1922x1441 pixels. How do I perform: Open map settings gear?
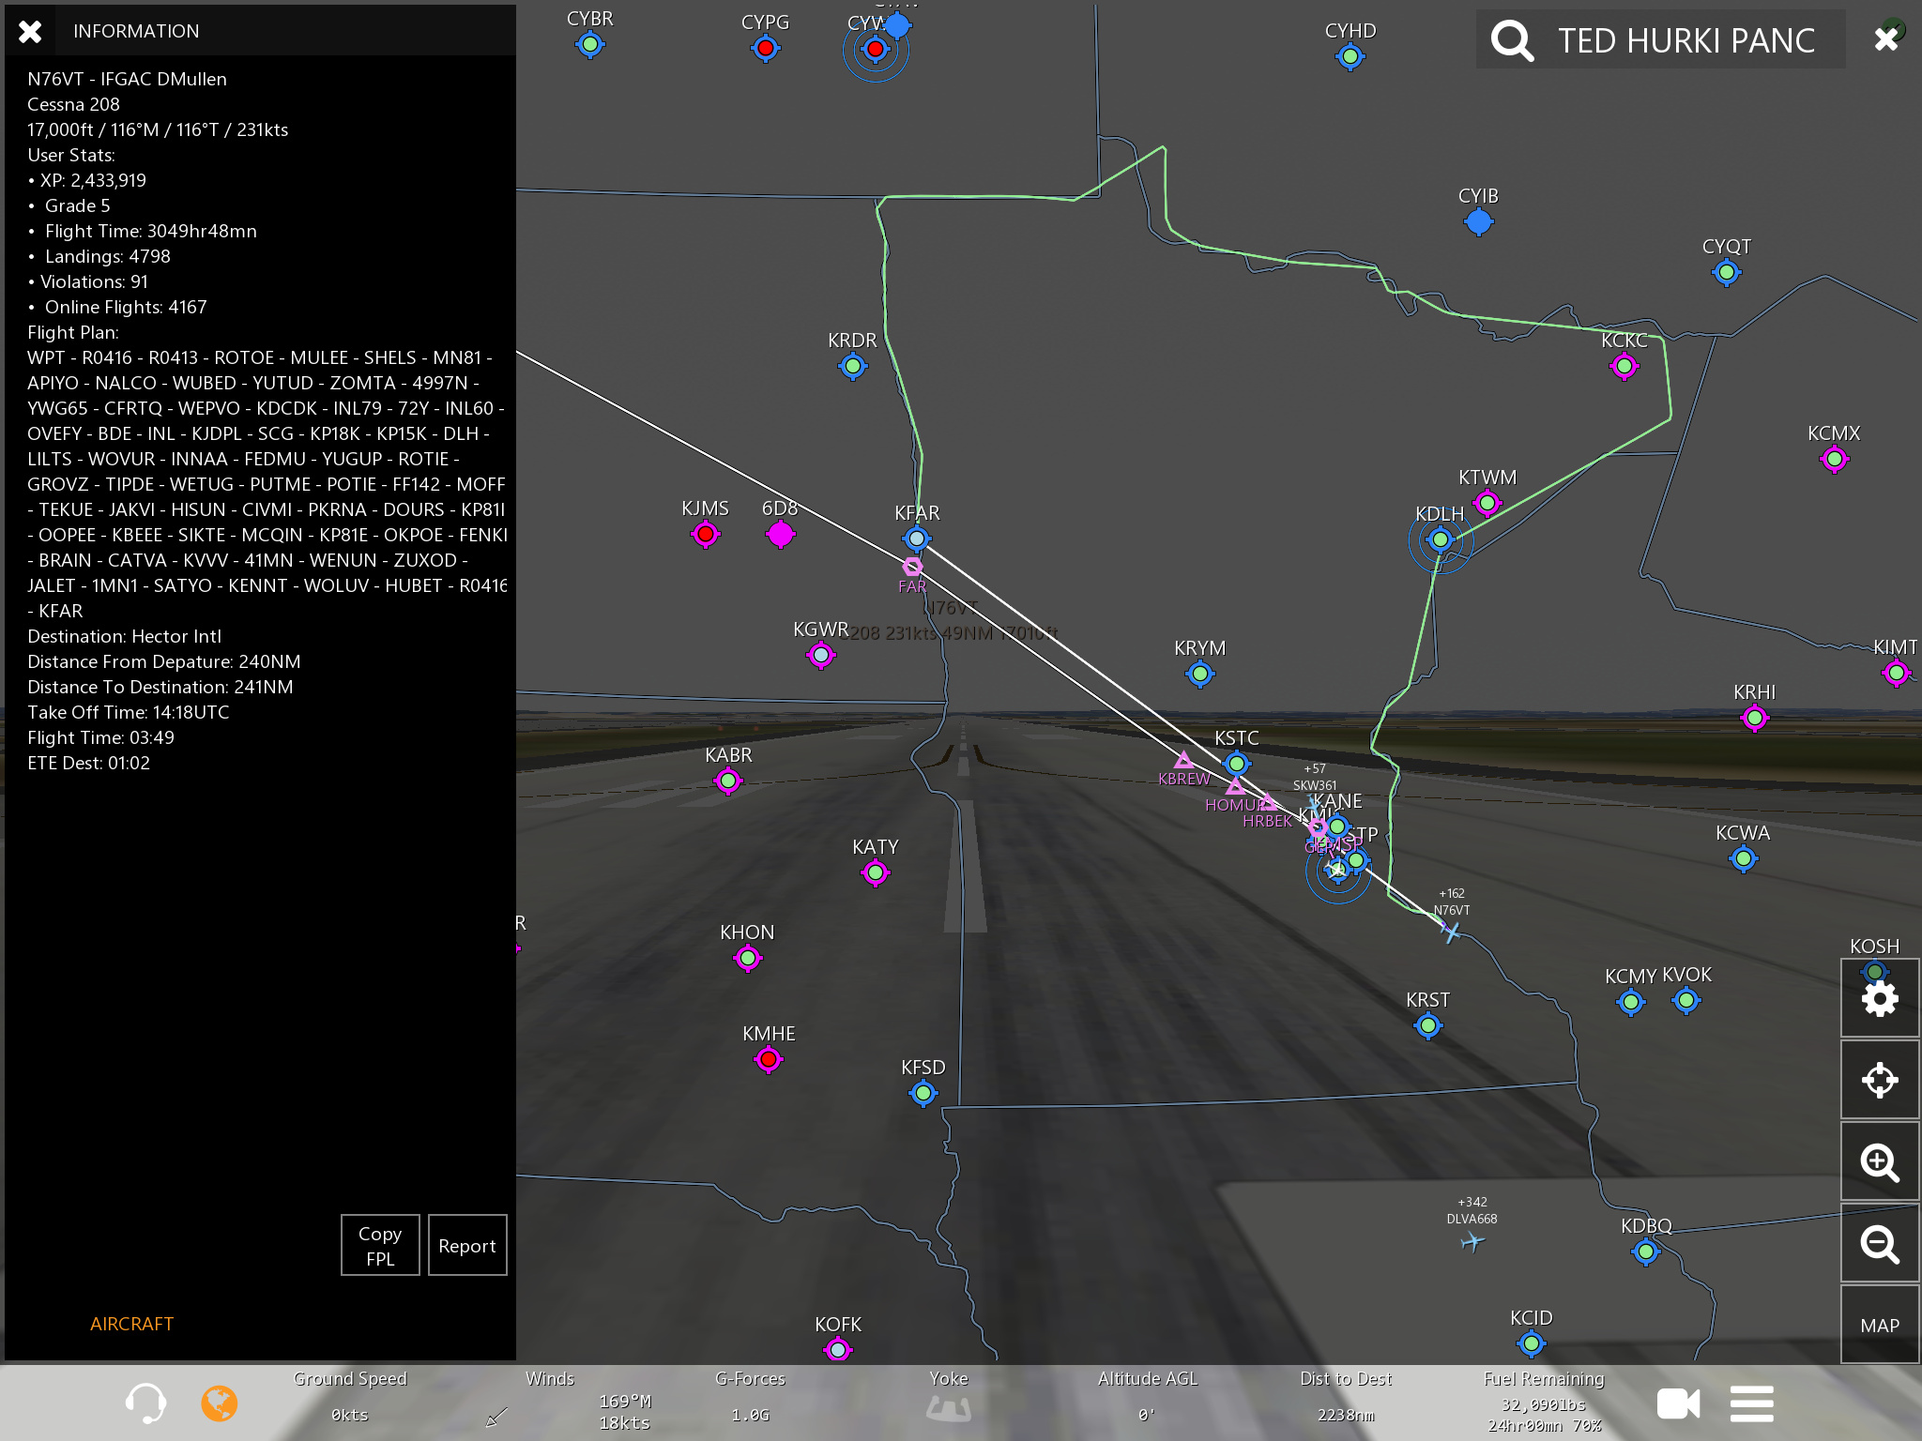point(1879,998)
